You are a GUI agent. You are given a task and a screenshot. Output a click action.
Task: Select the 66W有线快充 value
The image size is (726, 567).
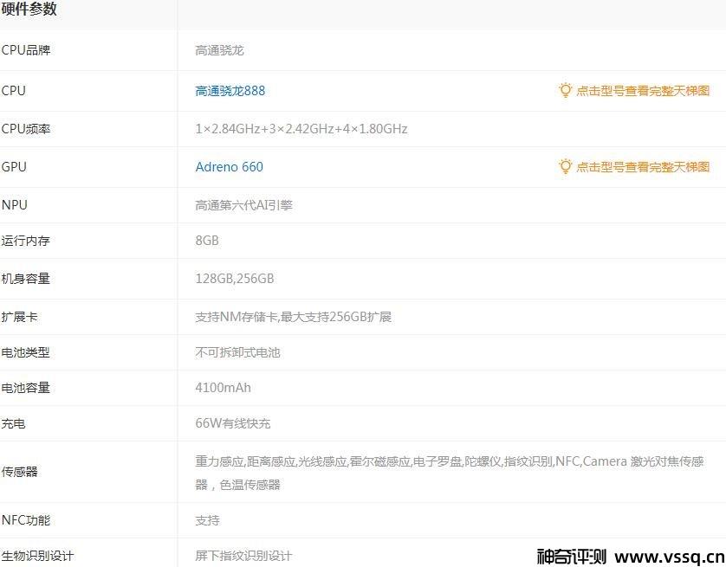click(233, 423)
